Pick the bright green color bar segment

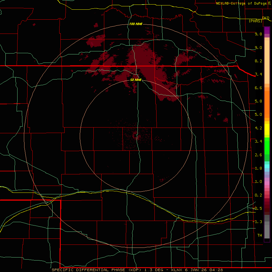[x=267, y=146]
